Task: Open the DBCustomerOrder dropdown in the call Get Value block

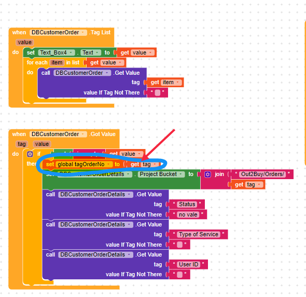Action: coord(82,73)
